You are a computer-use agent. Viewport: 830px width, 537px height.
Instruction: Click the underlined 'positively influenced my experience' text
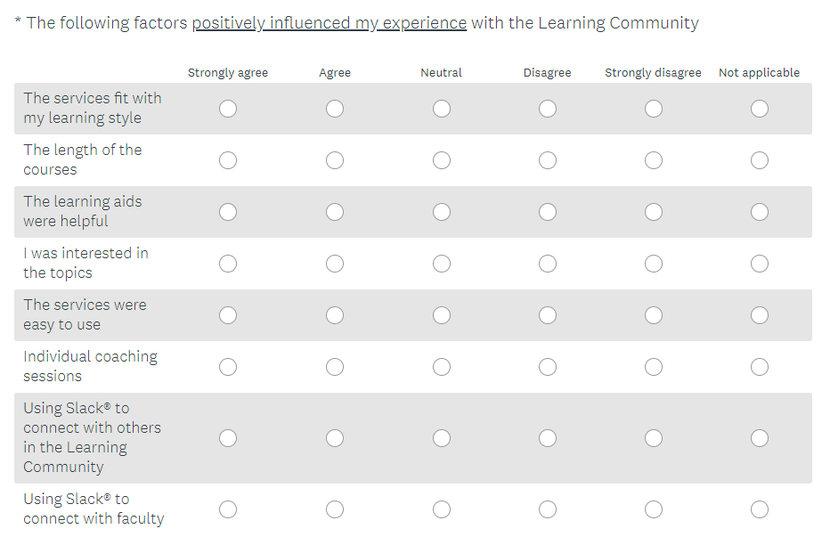(330, 23)
